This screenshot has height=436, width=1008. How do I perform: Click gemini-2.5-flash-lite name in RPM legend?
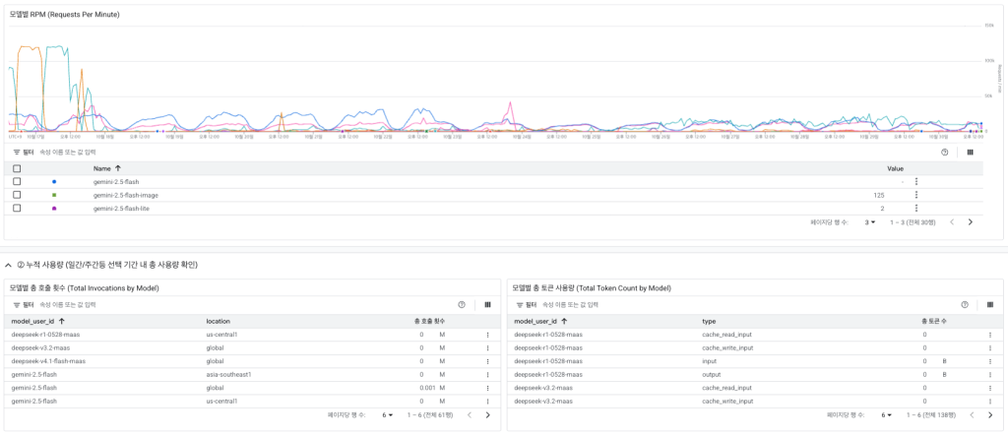pyautogui.click(x=121, y=208)
